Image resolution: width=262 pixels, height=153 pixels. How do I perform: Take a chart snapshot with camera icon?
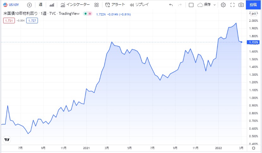tap(241, 5)
